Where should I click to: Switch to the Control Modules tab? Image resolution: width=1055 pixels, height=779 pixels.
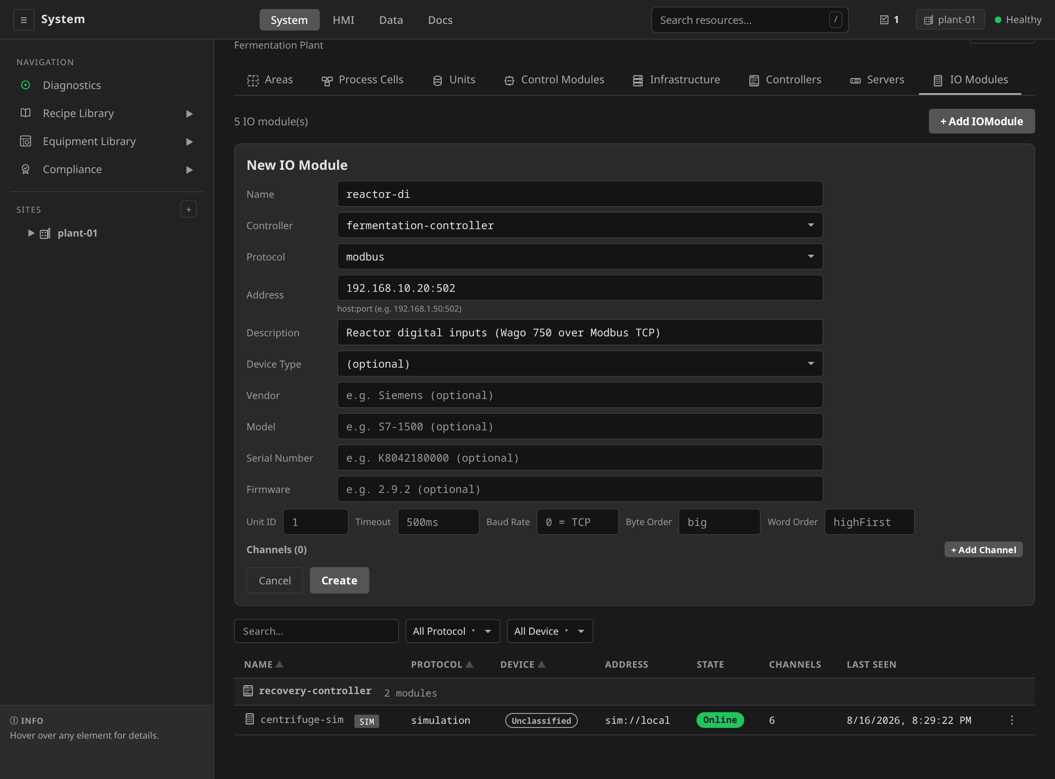(x=554, y=80)
